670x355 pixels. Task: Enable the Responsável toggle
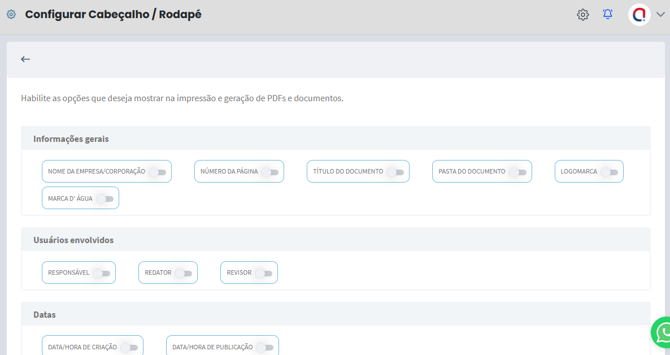[102, 273]
